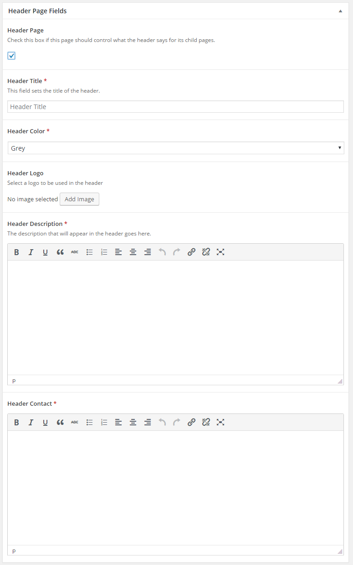Click inside Header Description text area
The image size is (353, 565).
(x=175, y=317)
